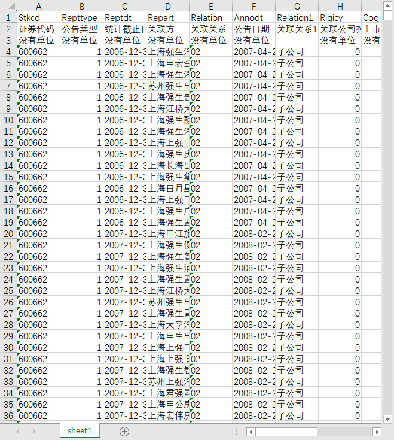
Task: Click 上海宏伟 cell in row 36
Action: pyautogui.click(x=167, y=415)
